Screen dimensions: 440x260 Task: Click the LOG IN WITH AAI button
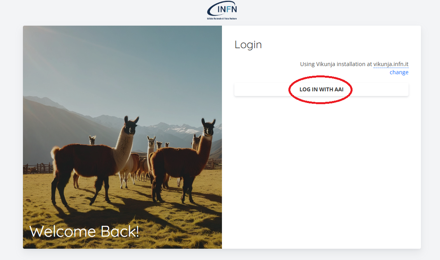pos(321,89)
